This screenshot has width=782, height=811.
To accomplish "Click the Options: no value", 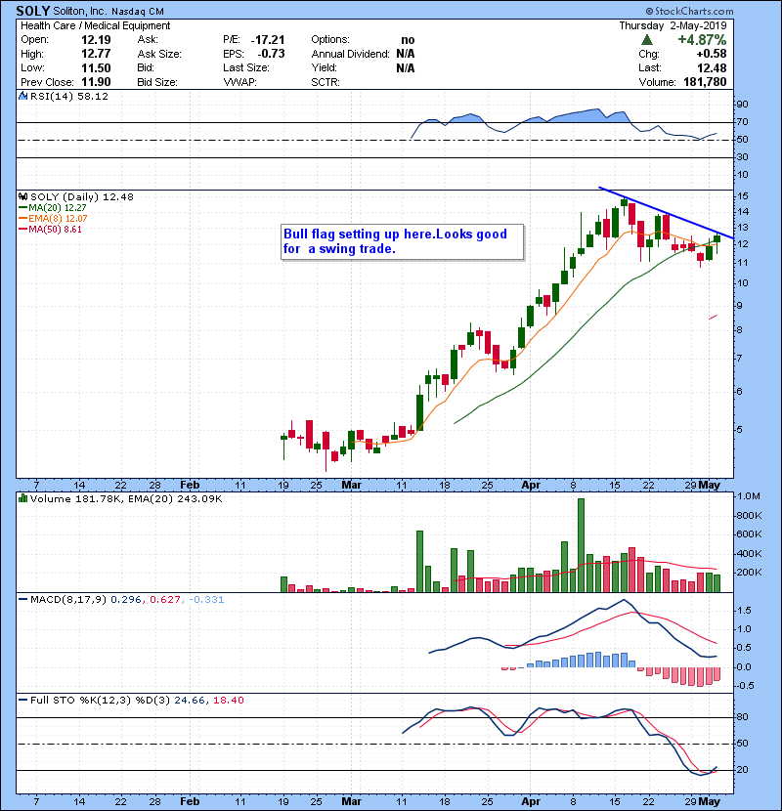I will 408,40.
